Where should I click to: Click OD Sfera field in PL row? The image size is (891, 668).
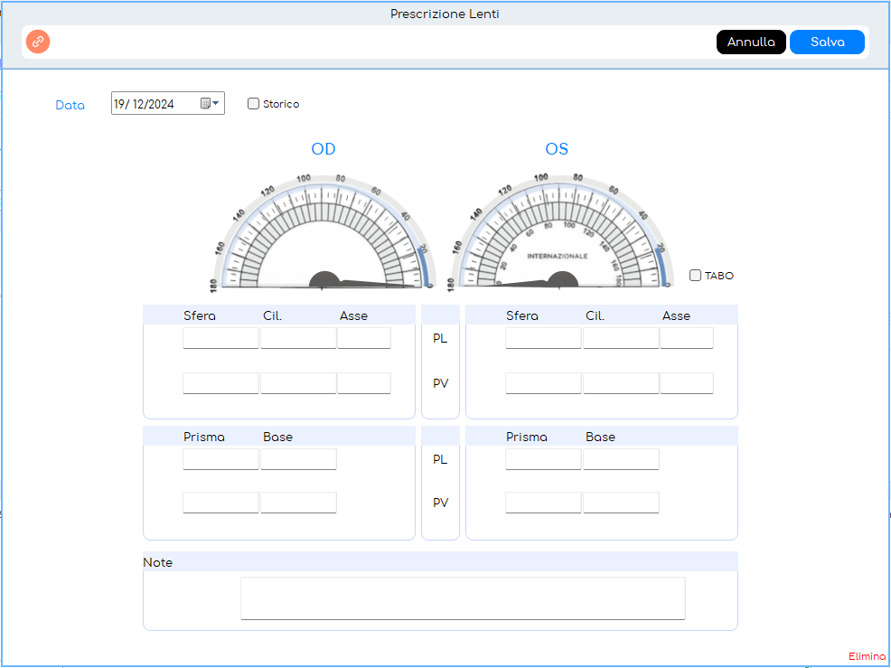click(220, 338)
